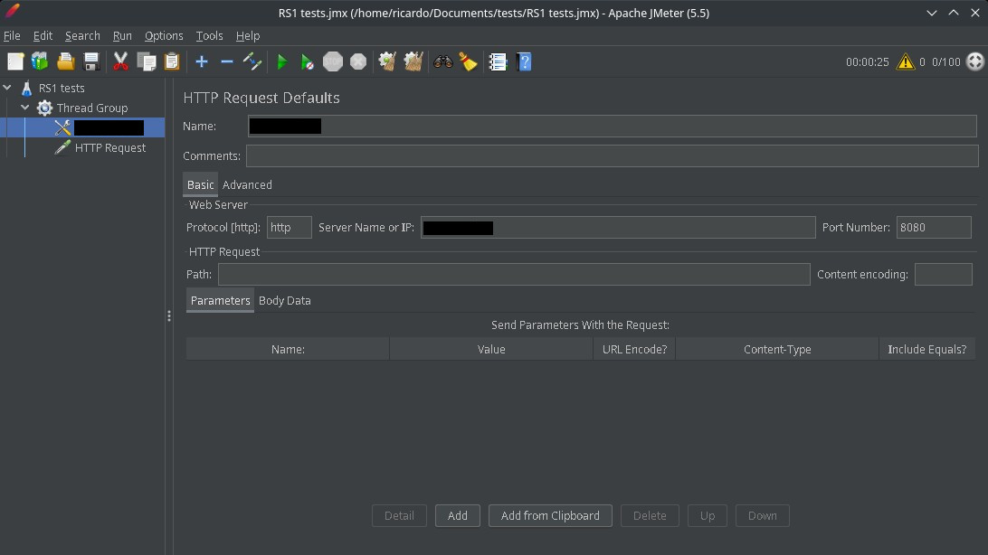Click the Detail button
Viewport: 988px width, 555px height.
click(x=399, y=515)
